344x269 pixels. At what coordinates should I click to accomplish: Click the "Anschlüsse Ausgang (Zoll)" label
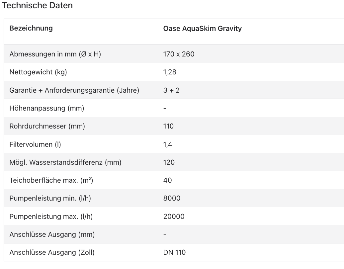[52, 252]
